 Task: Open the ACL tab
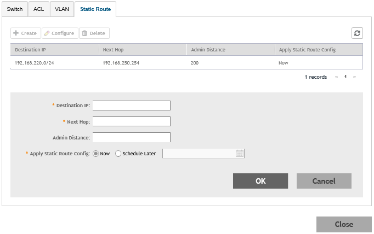point(38,9)
